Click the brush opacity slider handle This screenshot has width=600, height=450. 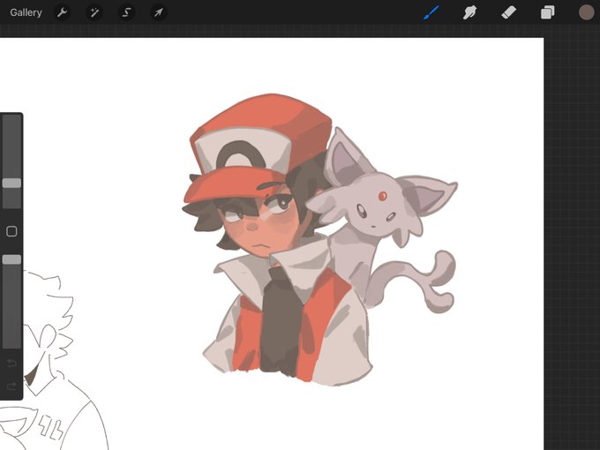[x=11, y=259]
